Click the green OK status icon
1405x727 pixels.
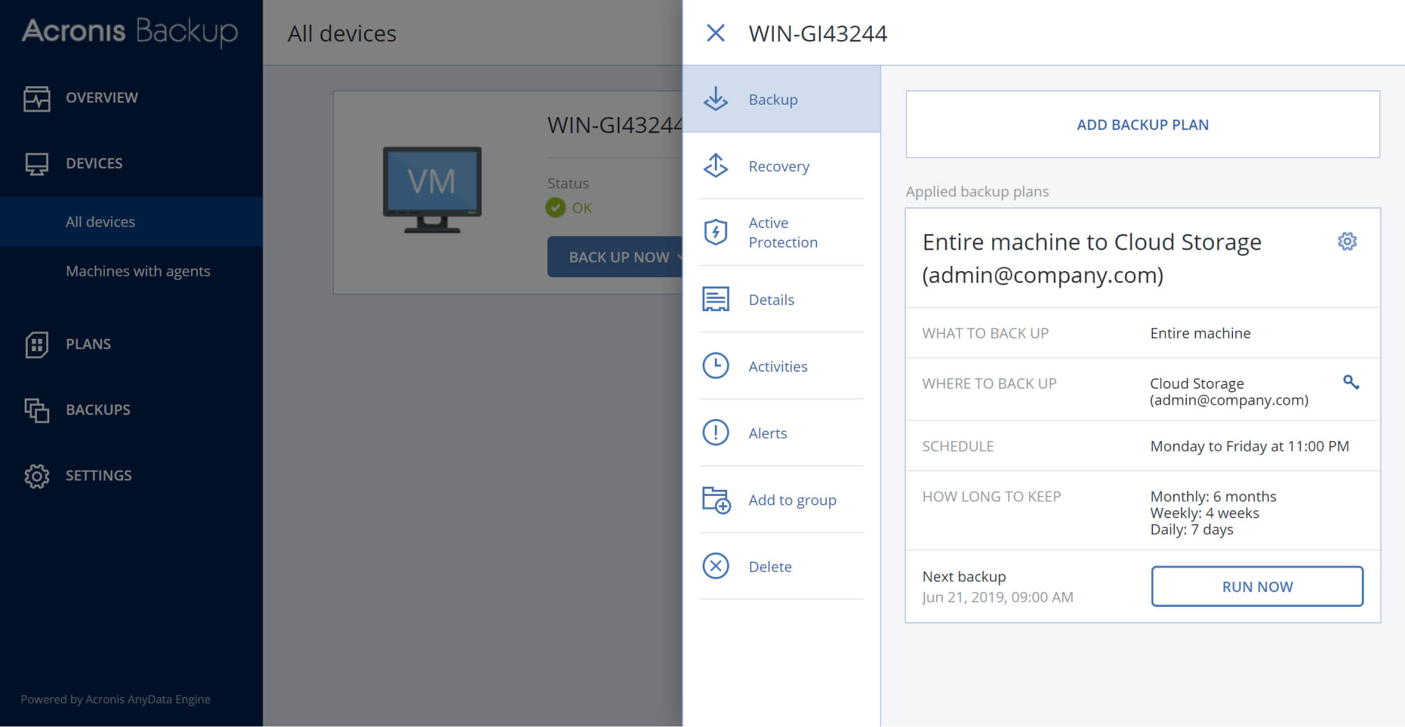[555, 208]
